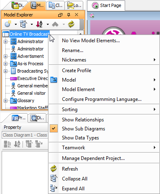Click the Broadcasting System icon
The width and height of the screenshot is (160, 194).
tap(13, 71)
